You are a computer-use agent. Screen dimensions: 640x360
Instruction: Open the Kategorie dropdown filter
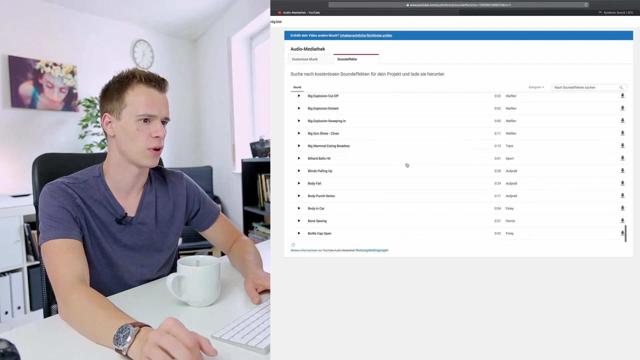click(x=536, y=87)
